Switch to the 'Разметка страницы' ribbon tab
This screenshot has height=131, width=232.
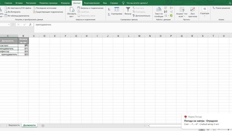click(x=48, y=3)
